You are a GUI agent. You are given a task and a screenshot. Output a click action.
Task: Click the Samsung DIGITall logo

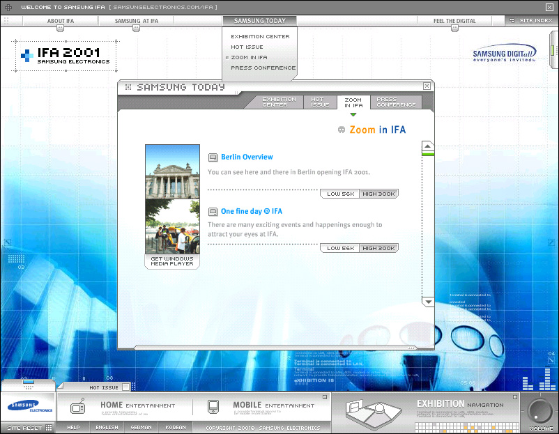[x=504, y=54]
